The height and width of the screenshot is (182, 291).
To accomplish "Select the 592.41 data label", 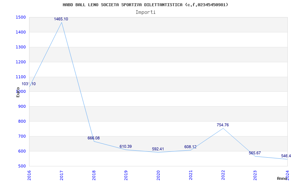I will tap(158, 149).
